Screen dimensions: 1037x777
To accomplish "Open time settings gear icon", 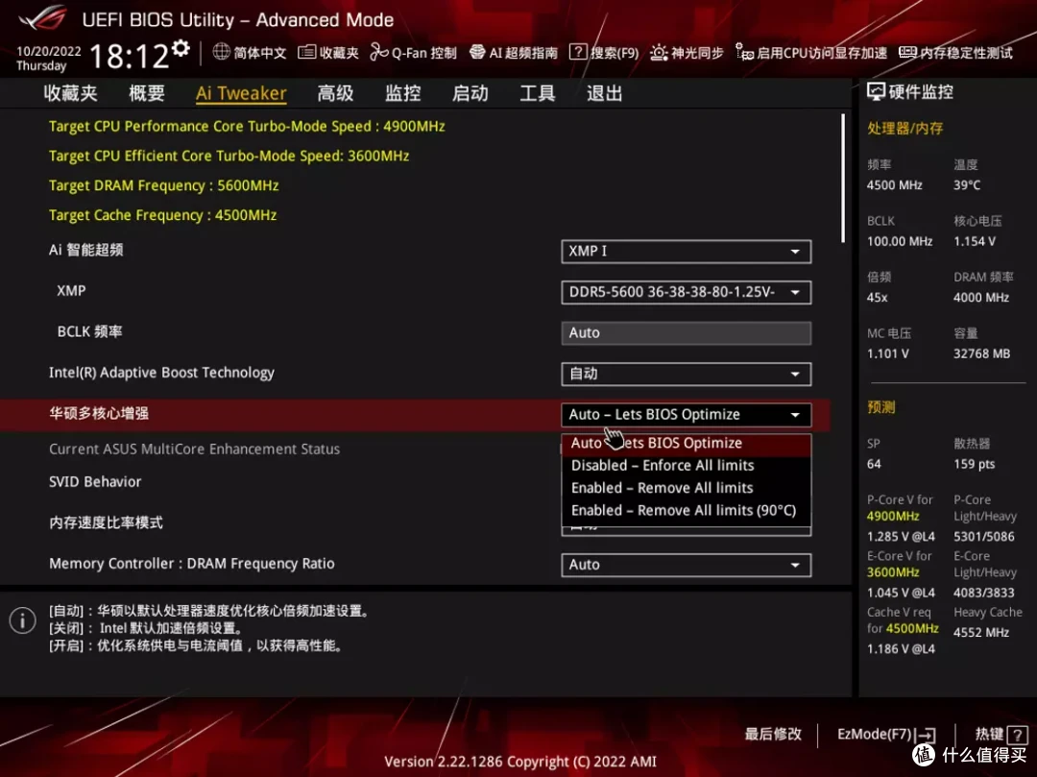I will [x=181, y=48].
